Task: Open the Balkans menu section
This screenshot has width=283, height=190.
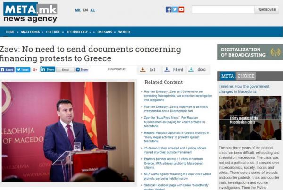Action: point(105,32)
